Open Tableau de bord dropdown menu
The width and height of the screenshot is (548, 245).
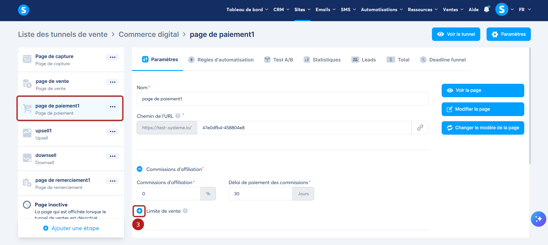click(x=247, y=9)
